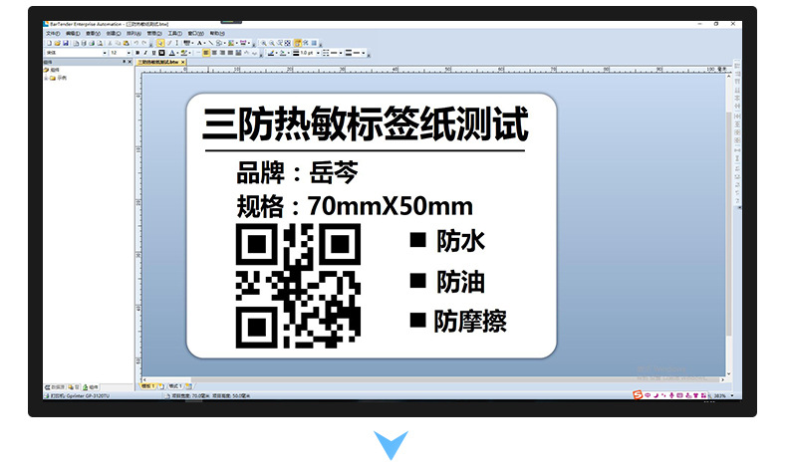Toggle bold text formatting
This screenshot has width=787, height=473.
click(x=137, y=53)
